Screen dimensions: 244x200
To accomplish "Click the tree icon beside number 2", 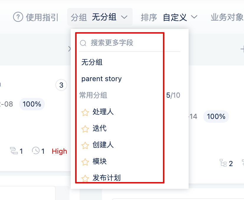I will click(x=223, y=163).
